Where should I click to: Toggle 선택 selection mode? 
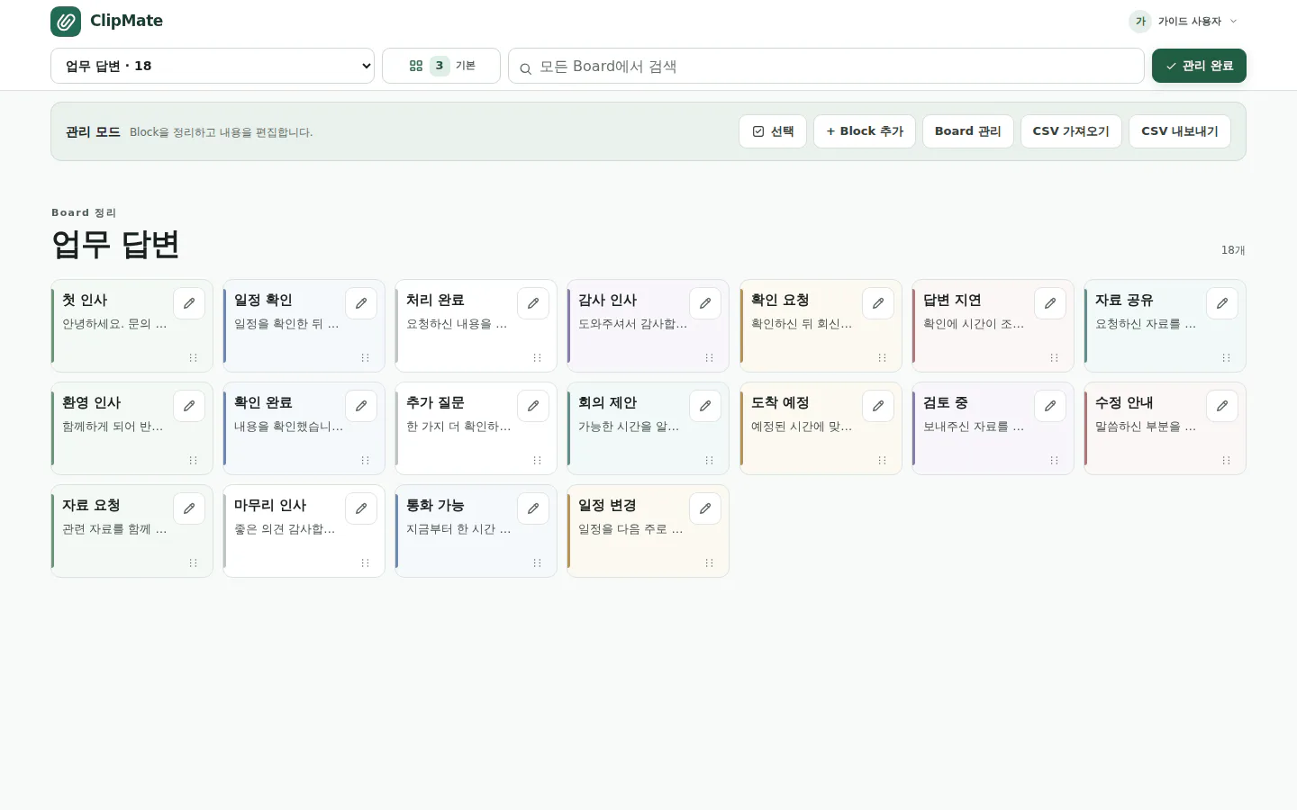coord(773,131)
